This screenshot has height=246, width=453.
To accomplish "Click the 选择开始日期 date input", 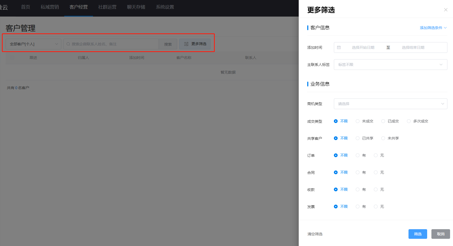I will coord(363,47).
